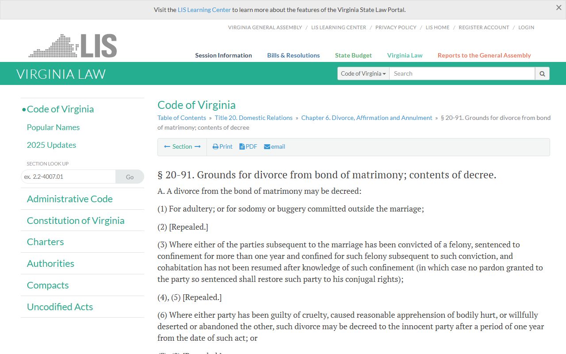The height and width of the screenshot is (354, 566).
Task: Open Session Information menu
Action: coord(223,55)
